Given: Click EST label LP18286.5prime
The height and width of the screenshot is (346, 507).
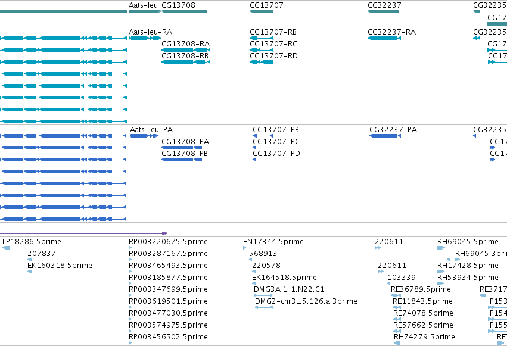Looking at the screenshot, I should [32, 242].
